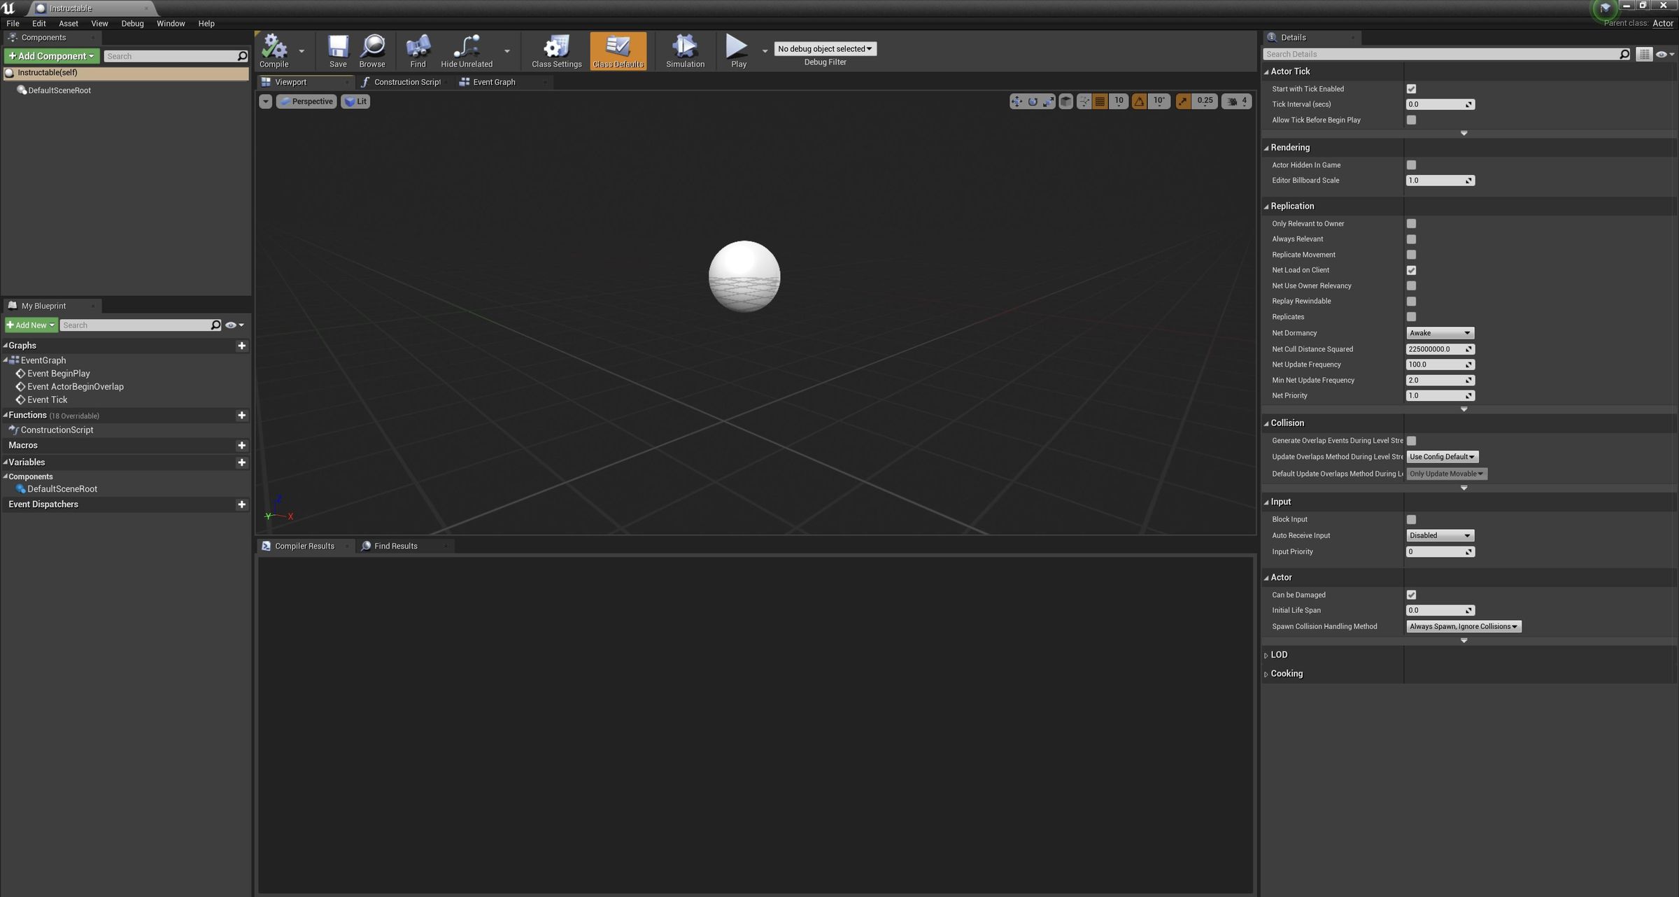Start Simulation in the viewport
This screenshot has height=897, width=1679.
click(685, 51)
